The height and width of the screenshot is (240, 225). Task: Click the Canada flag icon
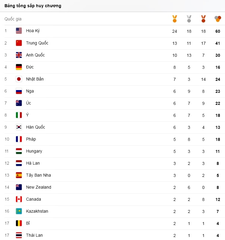tap(19, 199)
